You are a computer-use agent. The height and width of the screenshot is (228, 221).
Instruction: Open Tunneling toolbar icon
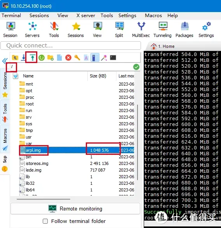pyautogui.click(x=162, y=30)
